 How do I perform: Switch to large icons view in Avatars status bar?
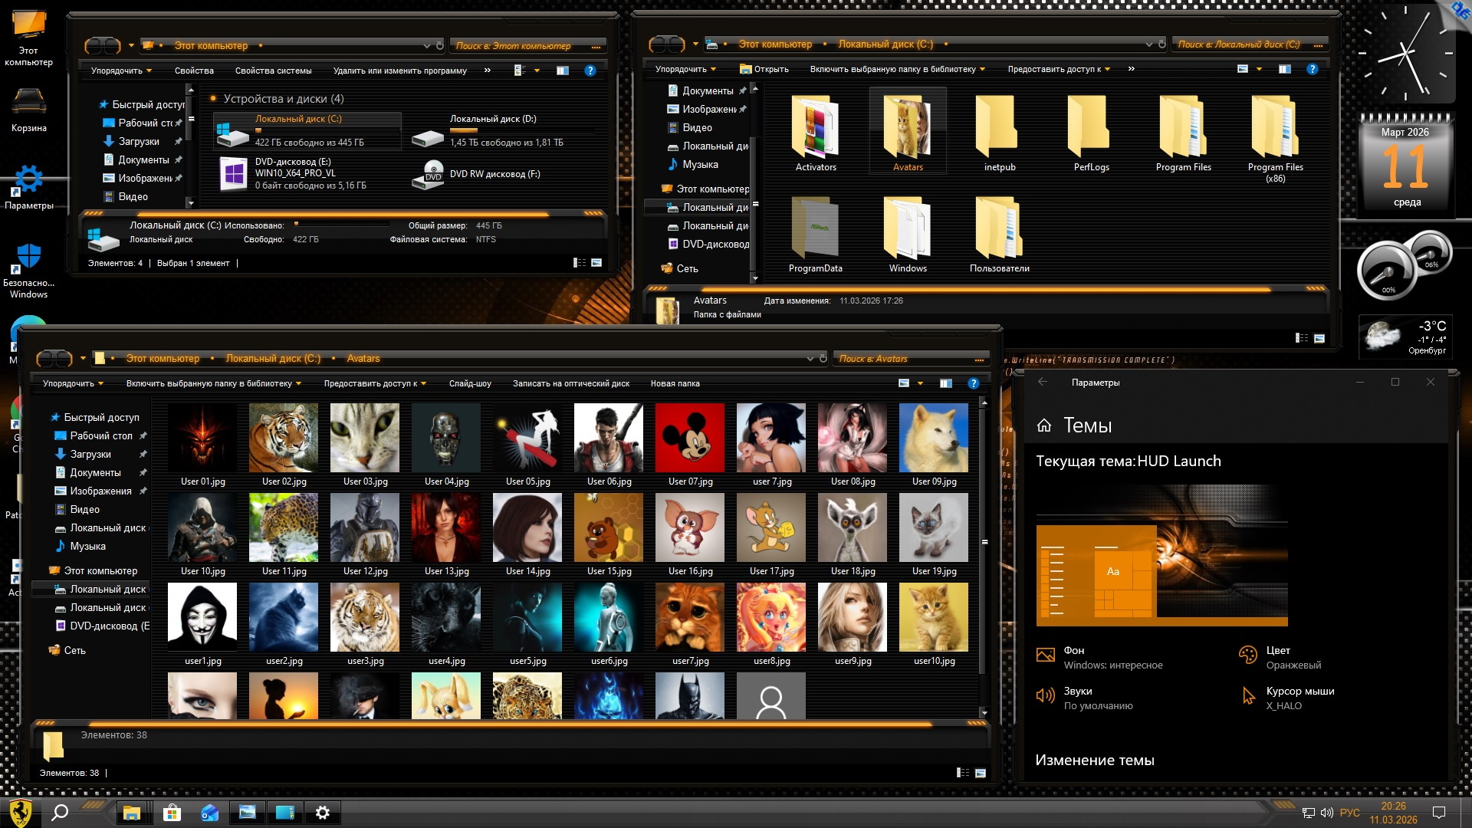click(980, 773)
